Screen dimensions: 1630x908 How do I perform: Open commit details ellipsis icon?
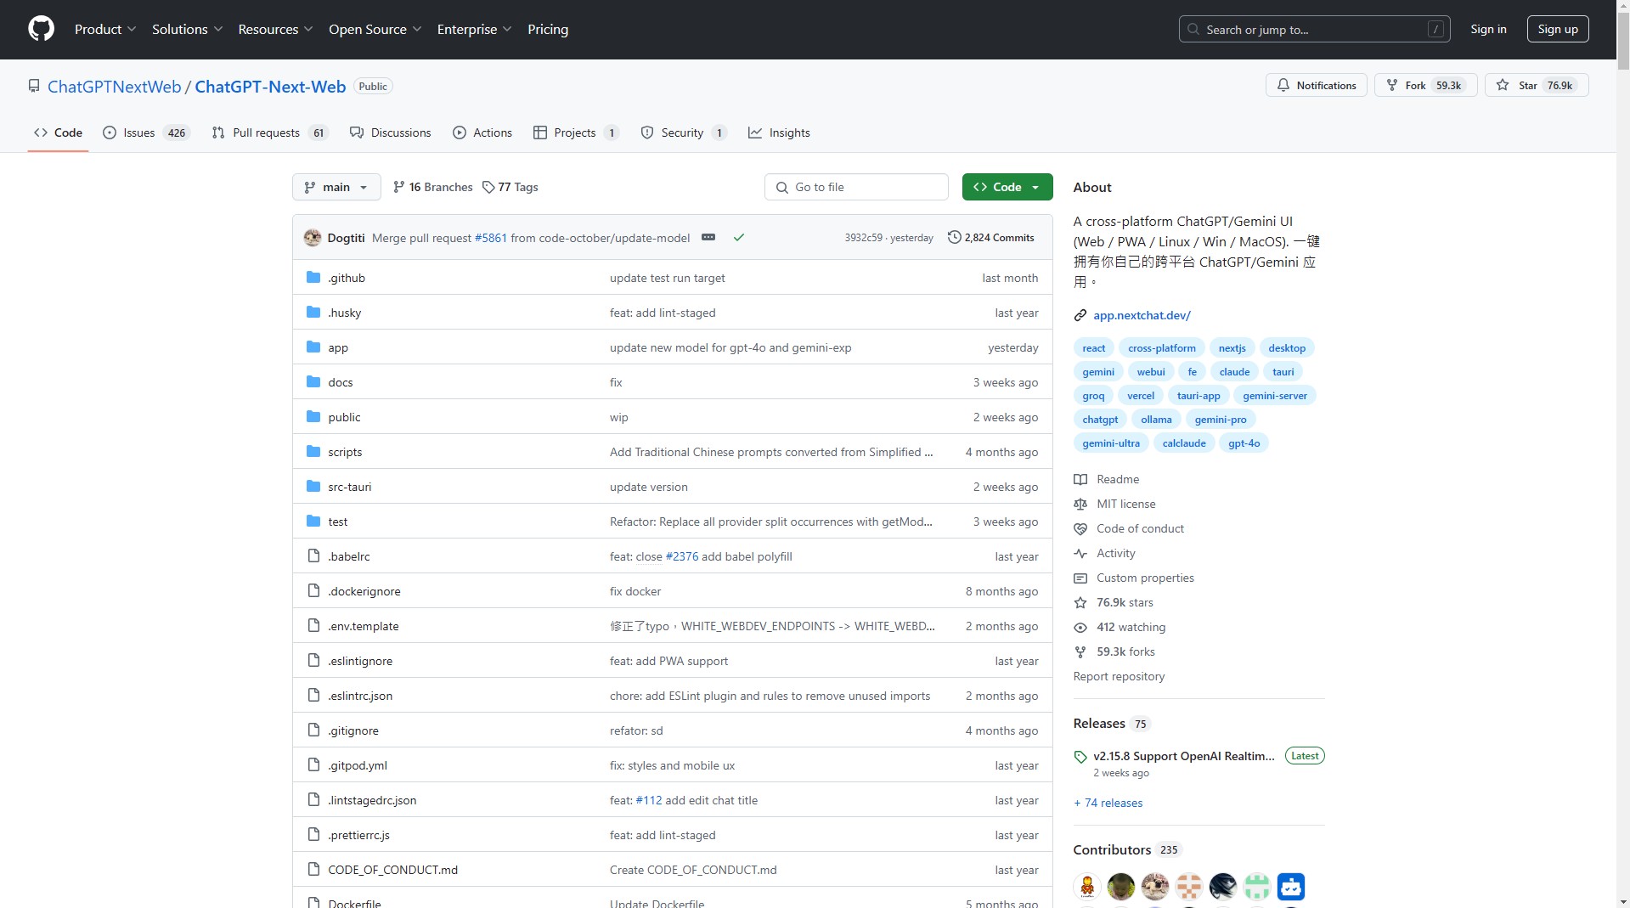[708, 237]
